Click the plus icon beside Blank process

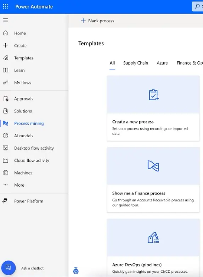[x=83, y=21]
